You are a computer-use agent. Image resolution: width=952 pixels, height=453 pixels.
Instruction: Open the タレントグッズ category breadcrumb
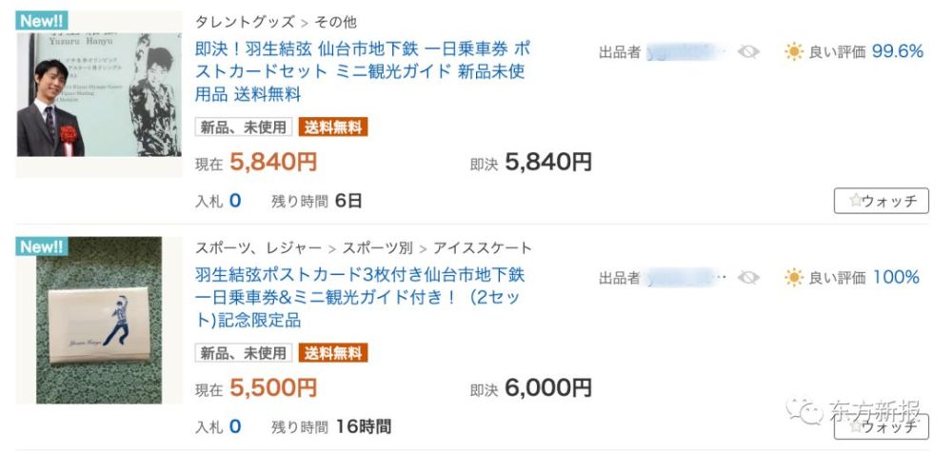point(245,23)
